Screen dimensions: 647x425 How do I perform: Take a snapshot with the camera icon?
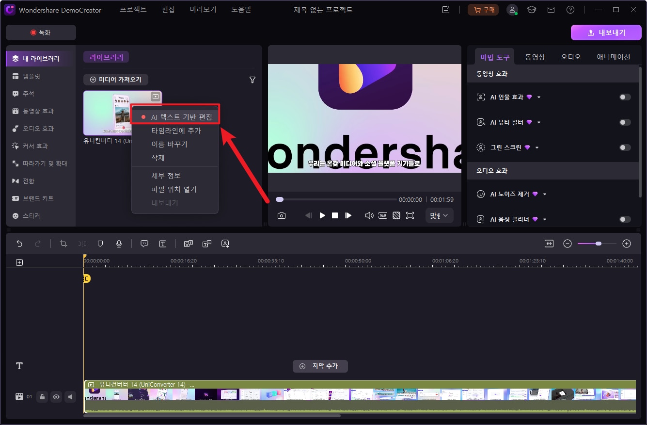tap(282, 215)
